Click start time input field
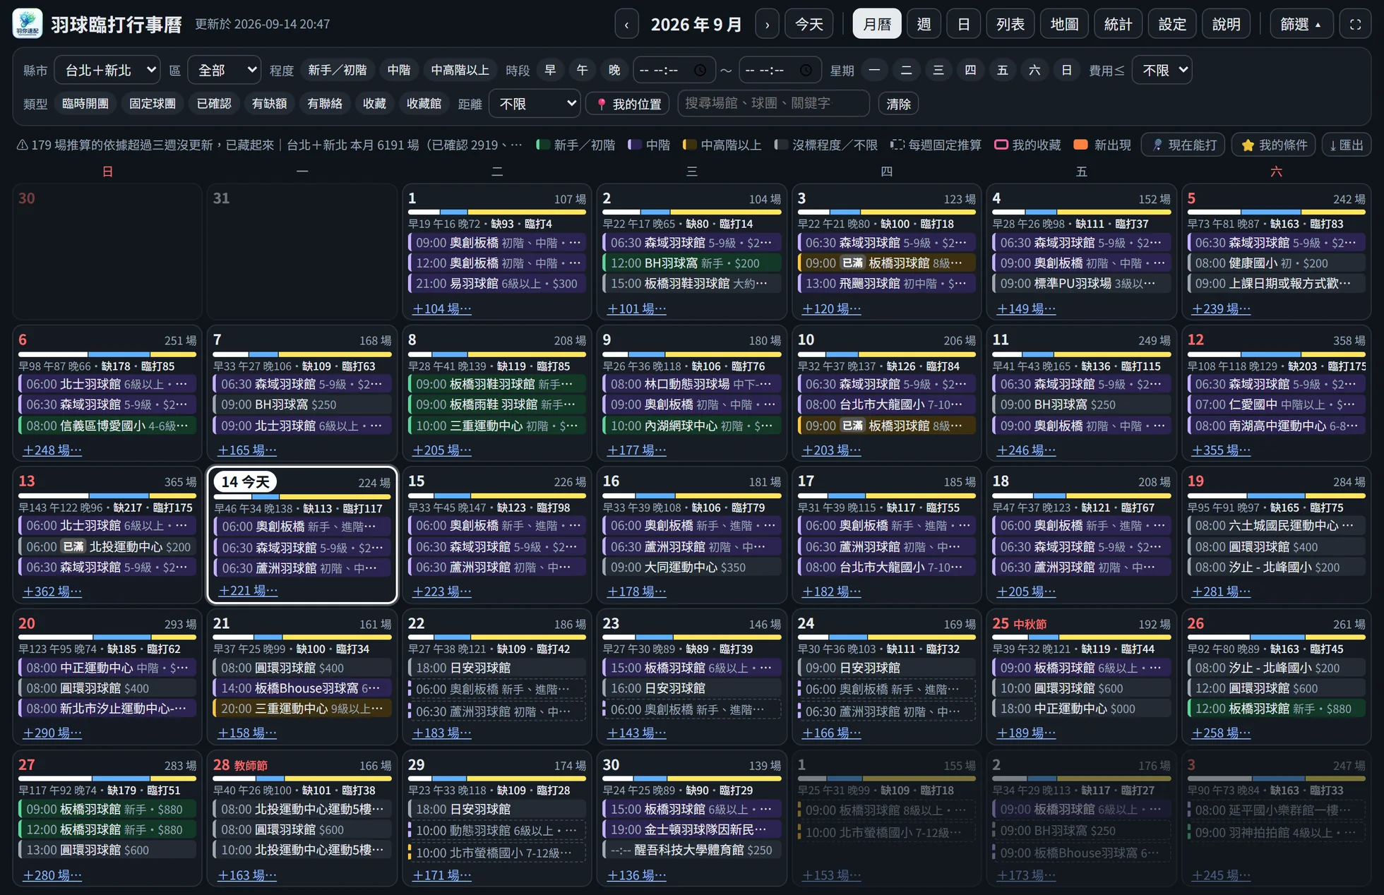This screenshot has height=895, width=1384. [x=674, y=70]
